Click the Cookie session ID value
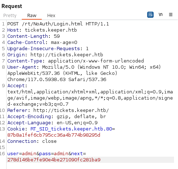This screenshot has width=178, height=169. (54, 135)
